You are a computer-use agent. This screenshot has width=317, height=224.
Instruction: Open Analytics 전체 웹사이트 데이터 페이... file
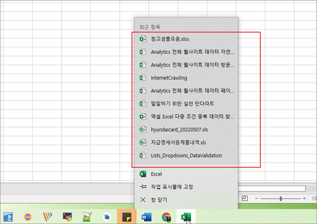coord(186,91)
